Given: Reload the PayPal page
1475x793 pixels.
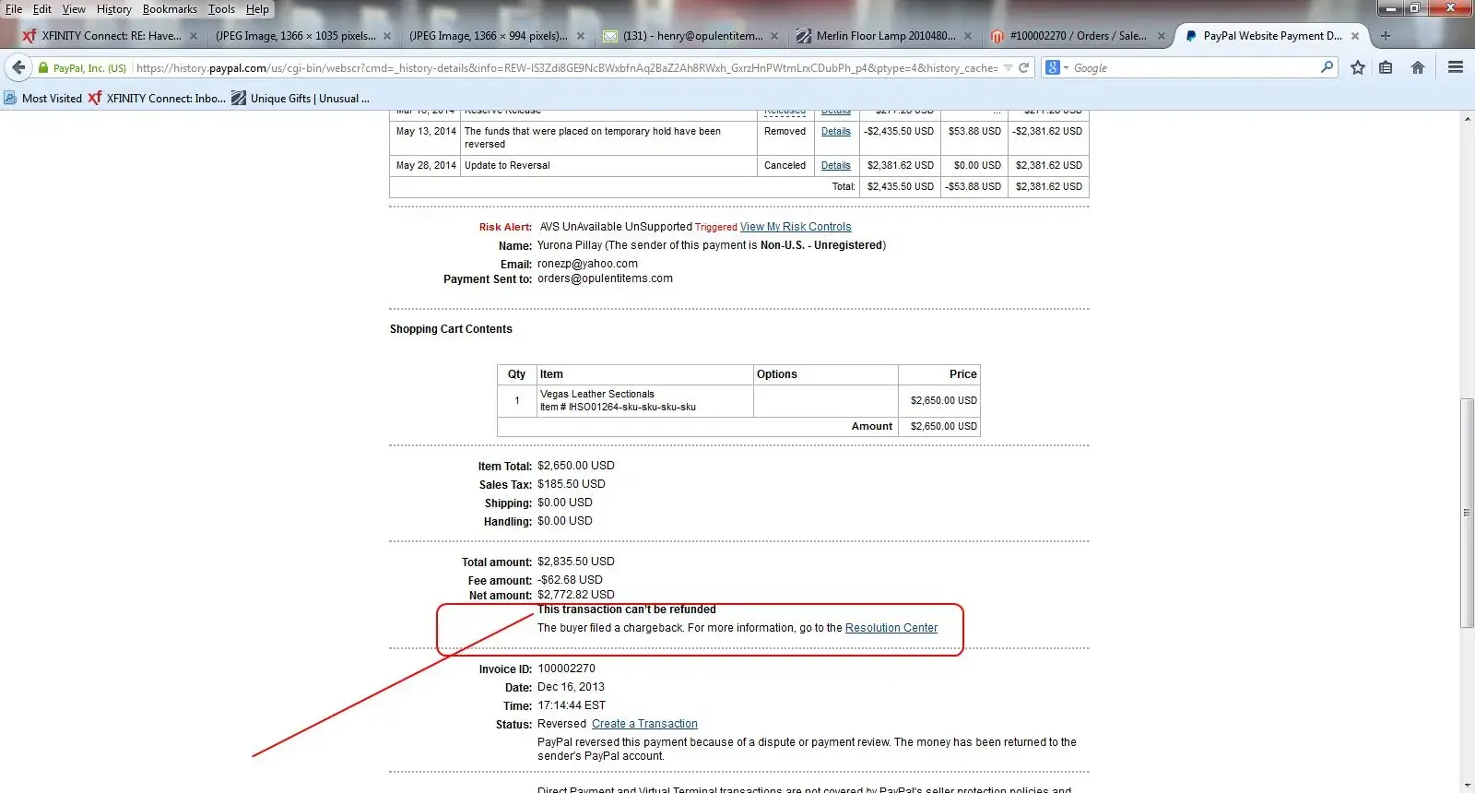Looking at the screenshot, I should click(x=1023, y=67).
